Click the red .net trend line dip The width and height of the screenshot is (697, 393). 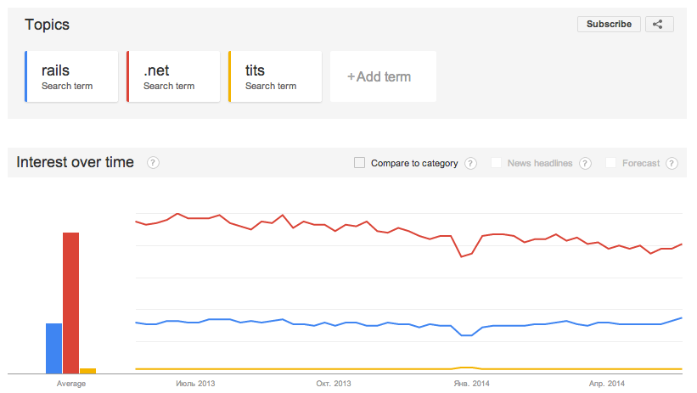461,256
